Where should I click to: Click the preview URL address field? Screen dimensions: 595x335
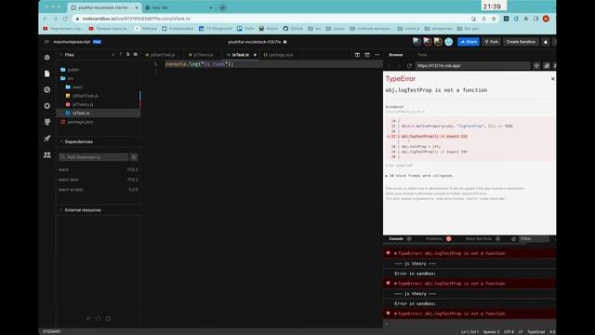coord(472,66)
